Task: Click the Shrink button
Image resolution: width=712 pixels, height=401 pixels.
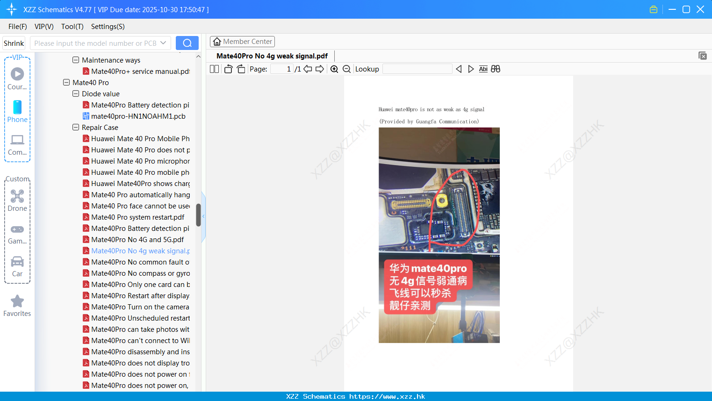Action: coord(14,43)
